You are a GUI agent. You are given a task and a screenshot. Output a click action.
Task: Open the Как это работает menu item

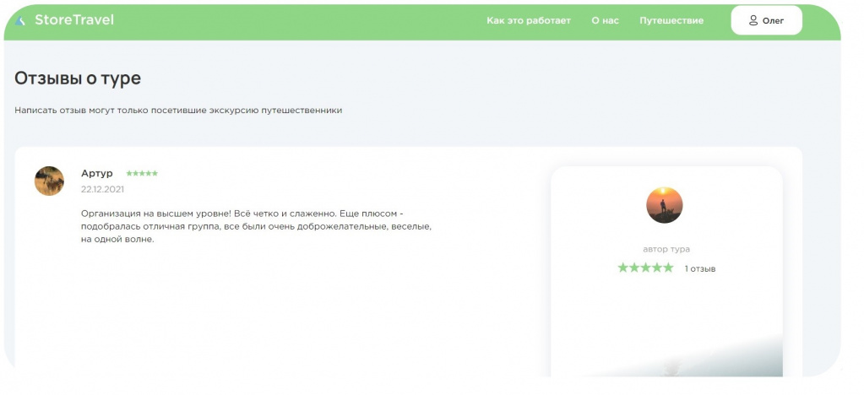pos(529,20)
